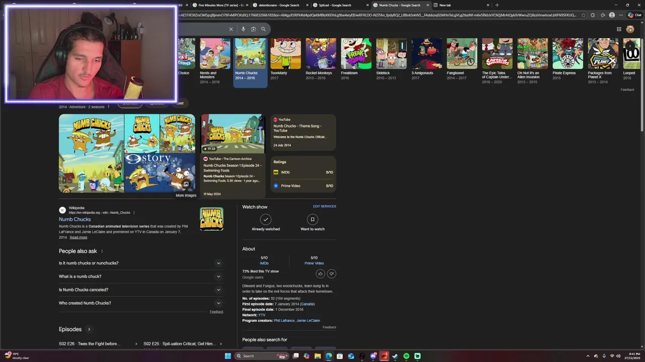Switch to the New tab browser tab
The height and width of the screenshot is (362, 645).
[461, 5]
